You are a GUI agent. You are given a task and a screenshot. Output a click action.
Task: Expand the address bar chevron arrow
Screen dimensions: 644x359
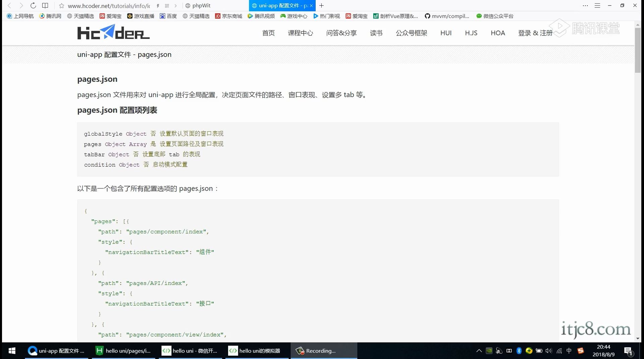175,6
